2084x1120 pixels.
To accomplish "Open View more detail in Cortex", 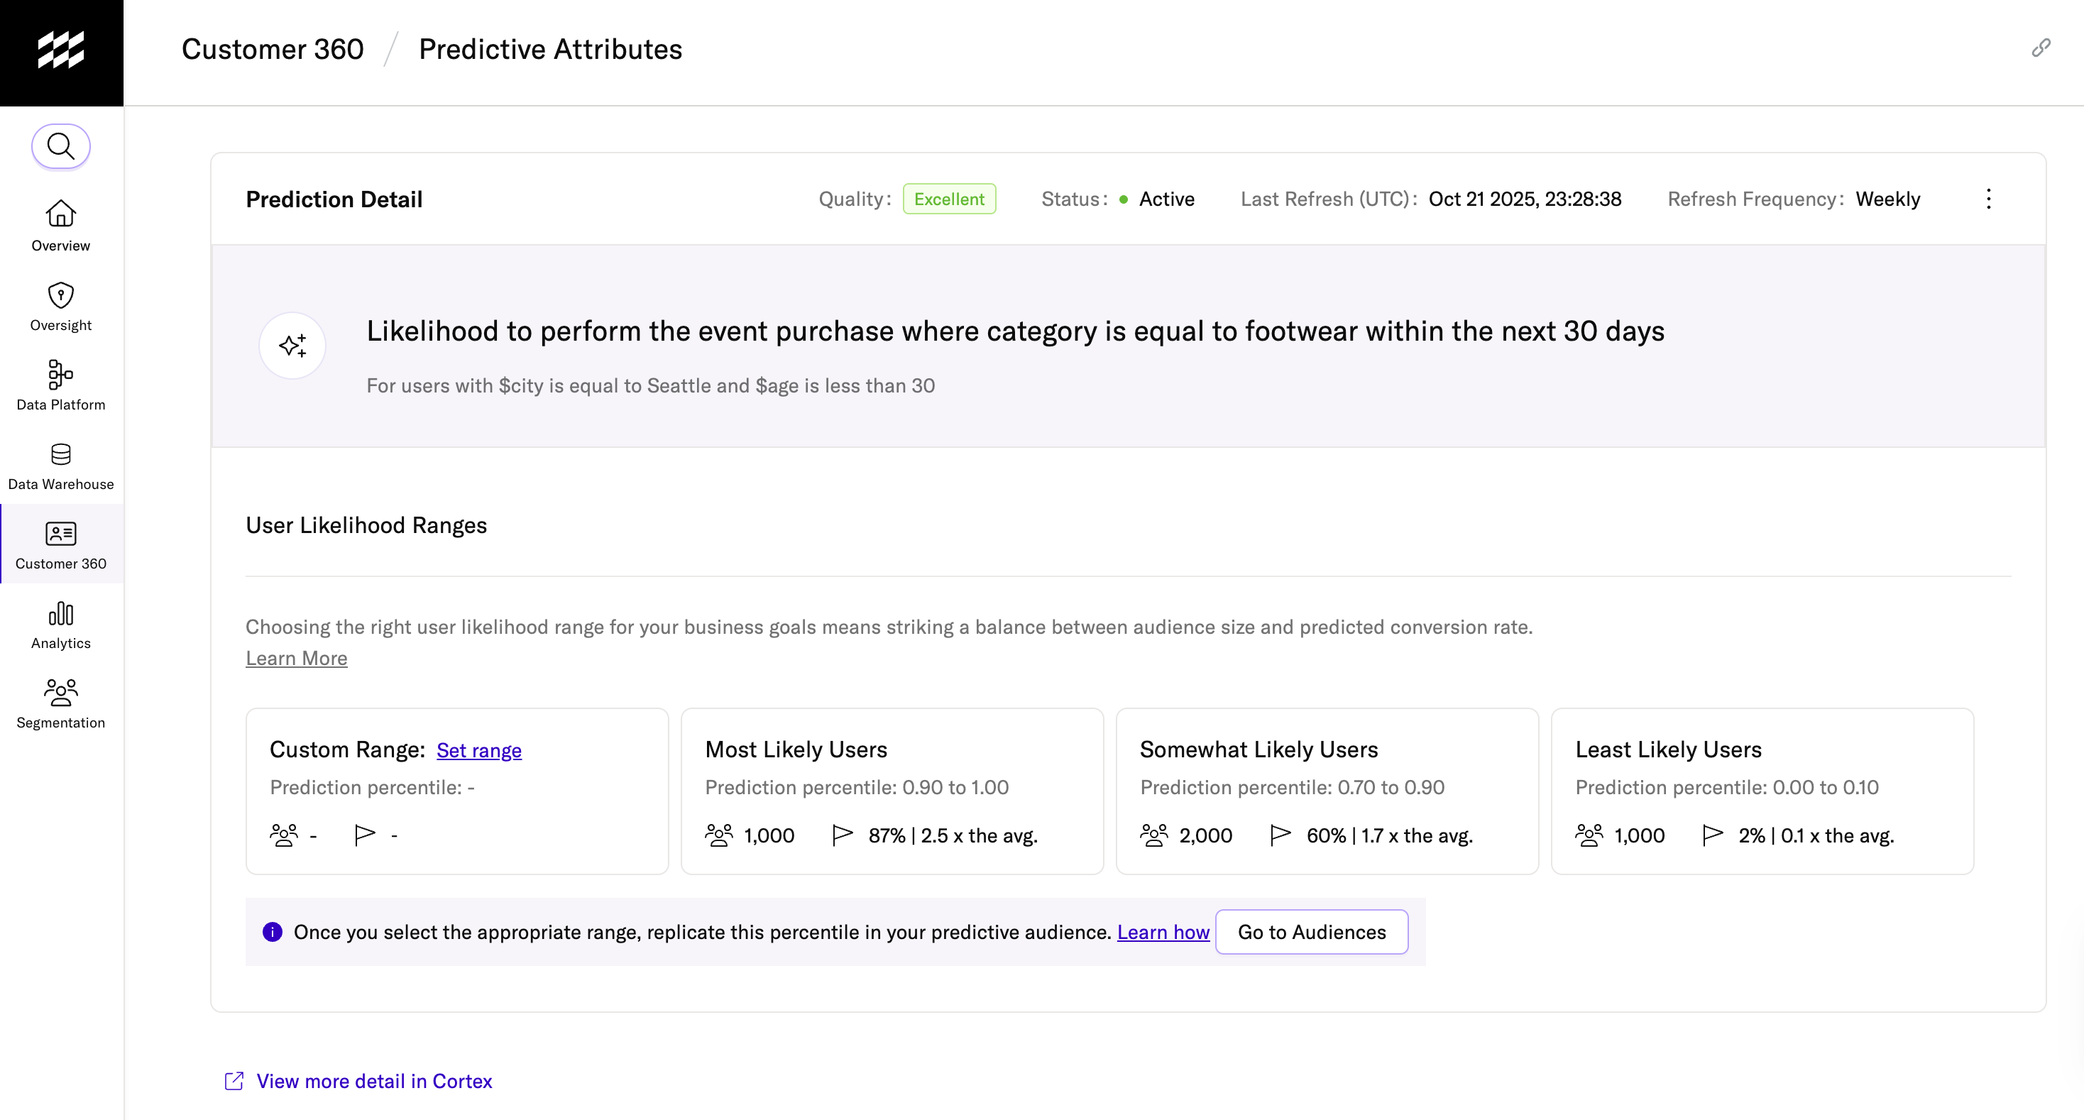I will (x=374, y=1081).
